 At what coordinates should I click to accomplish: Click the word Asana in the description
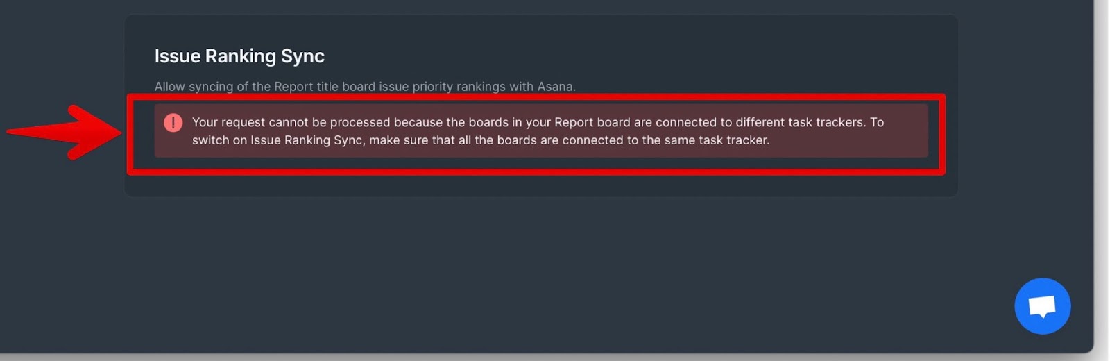click(x=556, y=87)
